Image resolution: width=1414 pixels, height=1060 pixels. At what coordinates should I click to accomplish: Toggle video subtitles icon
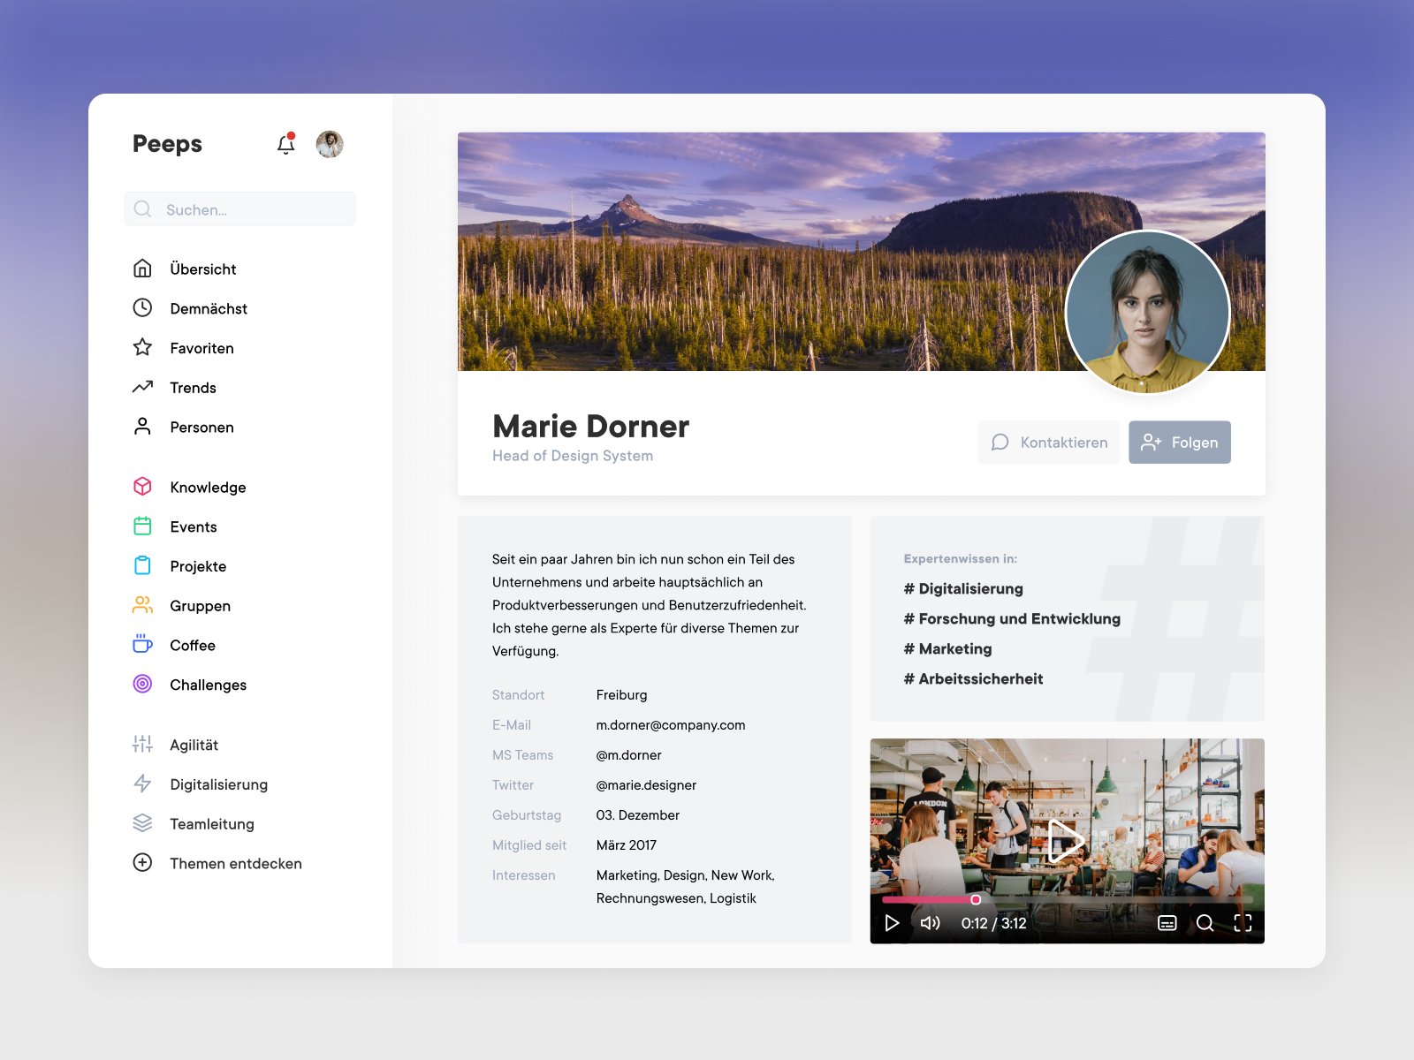(1167, 923)
